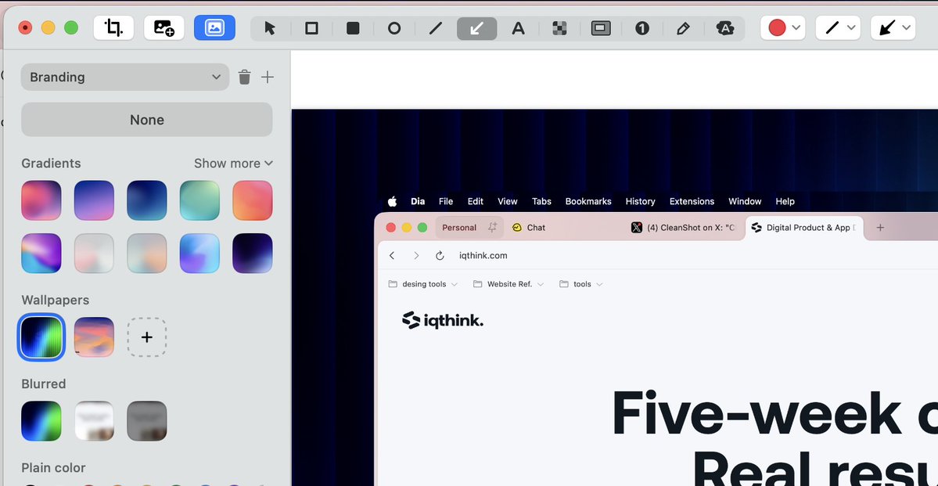Toggle the background tool button
The width and height of the screenshot is (938, 486).
(214, 27)
